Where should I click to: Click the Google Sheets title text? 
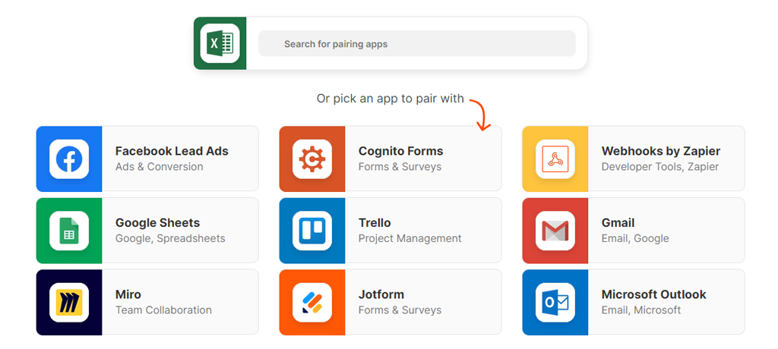157,223
